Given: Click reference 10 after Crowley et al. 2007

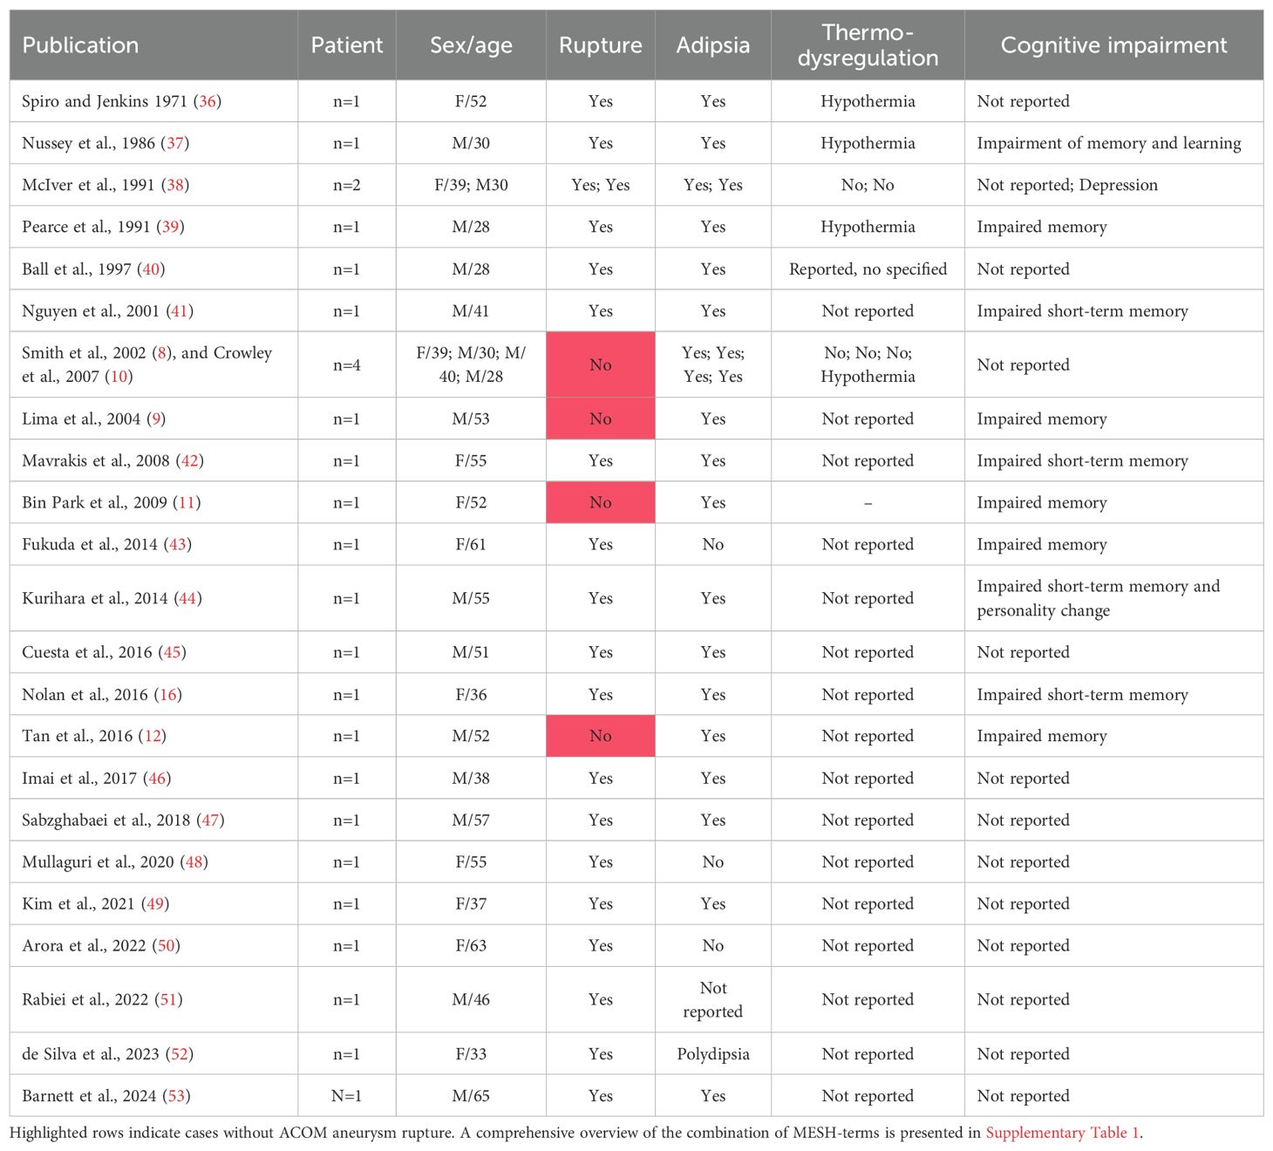Looking at the screenshot, I should point(119,377).
